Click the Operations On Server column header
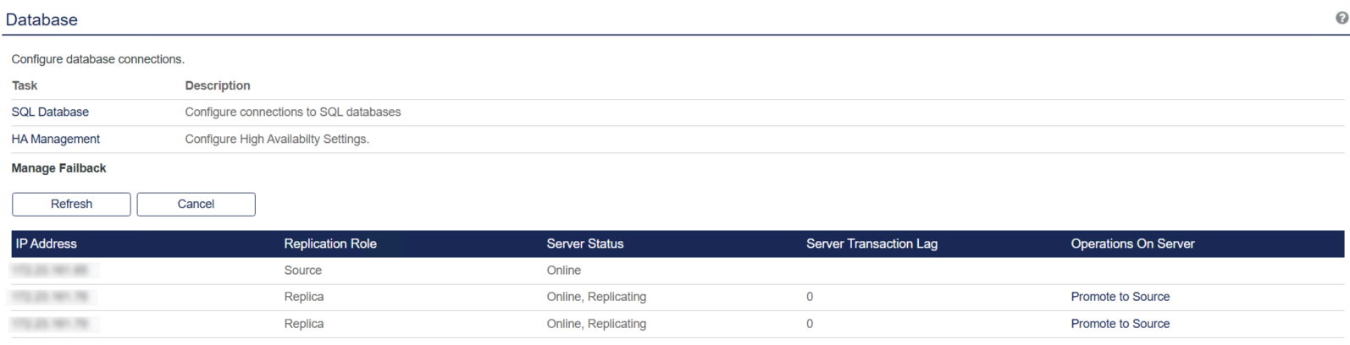Screen dimensions: 1350x345 pyautogui.click(x=1132, y=244)
